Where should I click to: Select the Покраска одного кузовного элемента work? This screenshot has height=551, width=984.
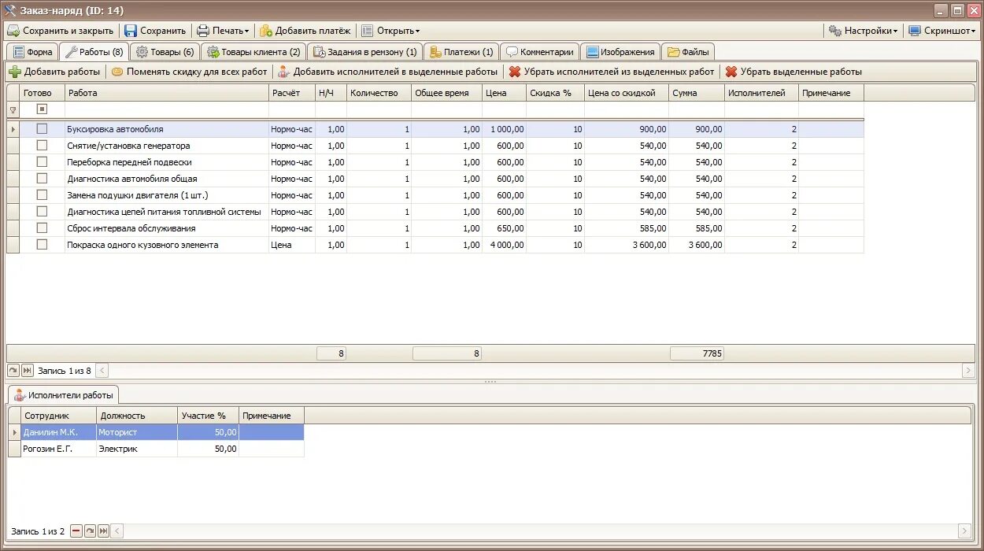point(167,245)
